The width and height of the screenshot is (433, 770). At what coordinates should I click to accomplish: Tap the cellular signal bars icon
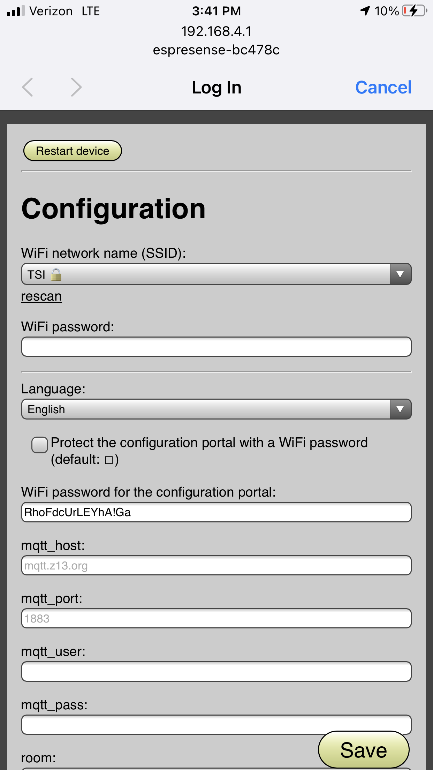tap(16, 11)
